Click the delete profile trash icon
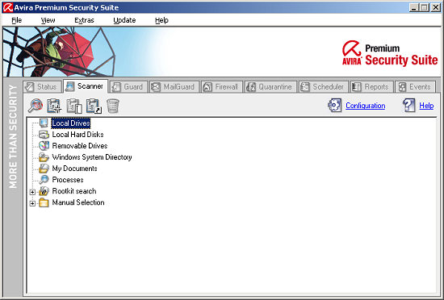 pos(113,106)
